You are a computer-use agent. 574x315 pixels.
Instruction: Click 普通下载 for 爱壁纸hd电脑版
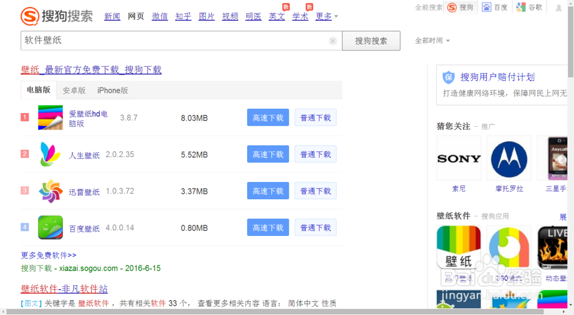(x=316, y=118)
